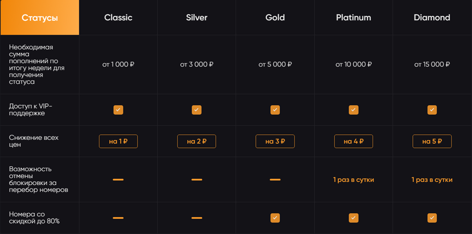Click the VIP support checkmark under Classic
The width and height of the screenshot is (472, 234).
pos(118,110)
